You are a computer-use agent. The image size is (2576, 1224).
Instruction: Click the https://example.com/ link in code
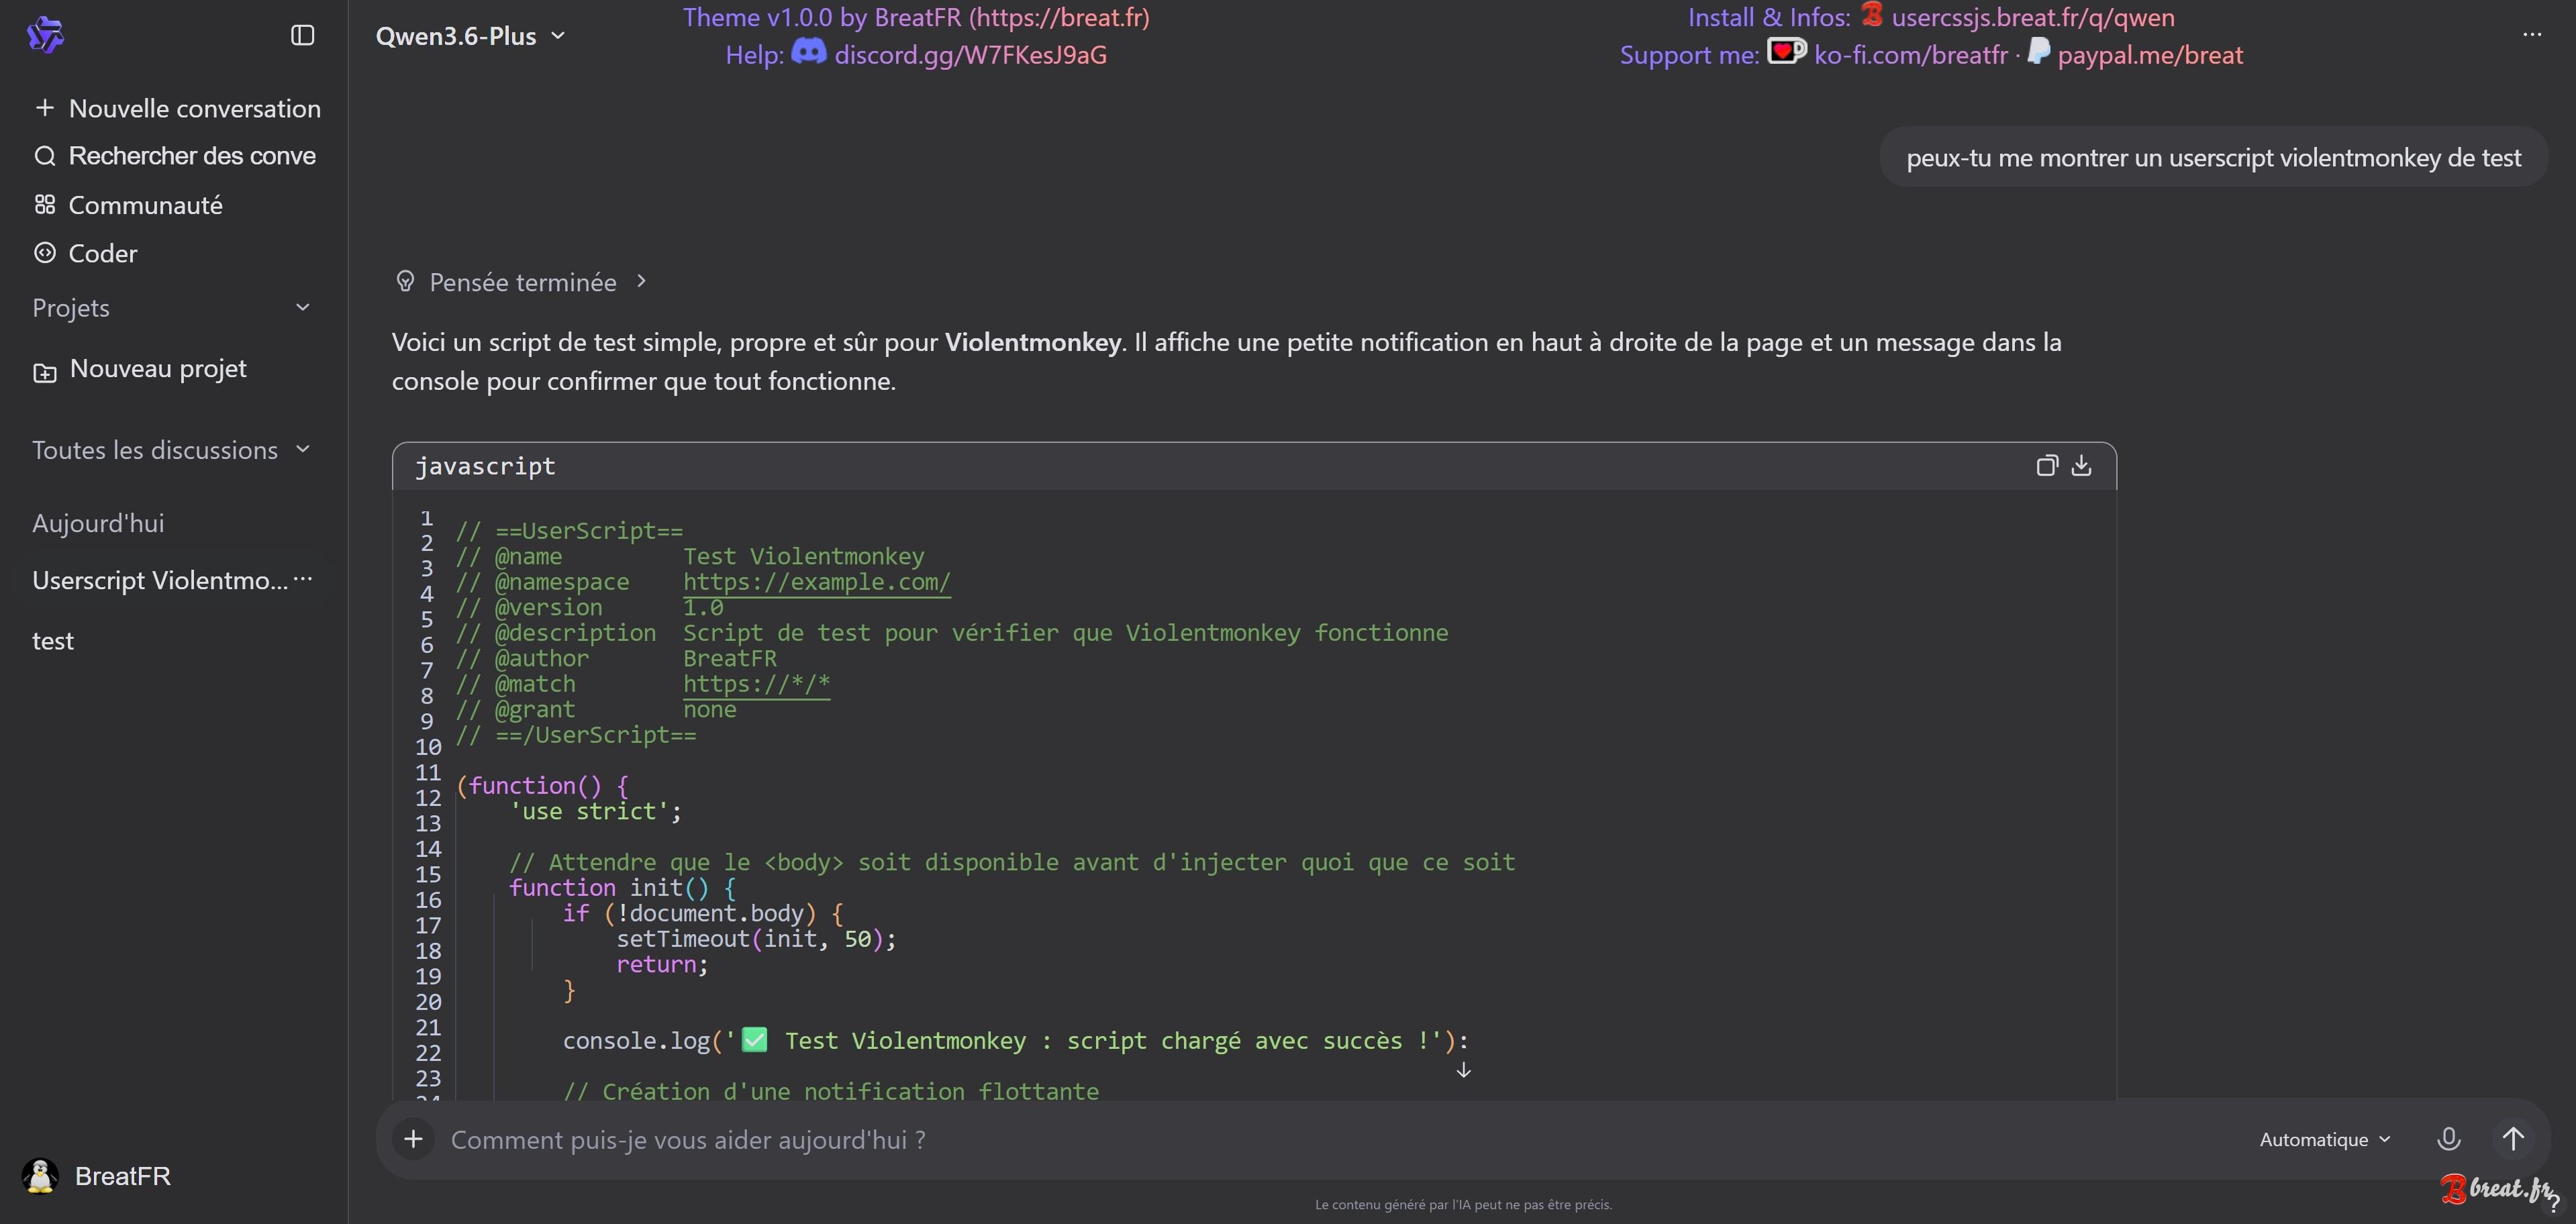(x=817, y=582)
